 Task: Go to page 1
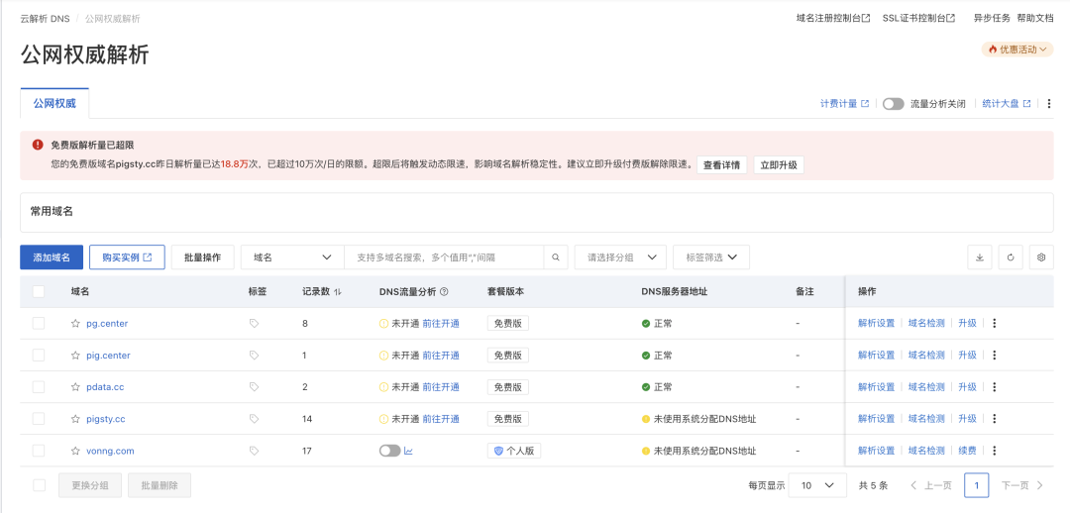(x=977, y=485)
